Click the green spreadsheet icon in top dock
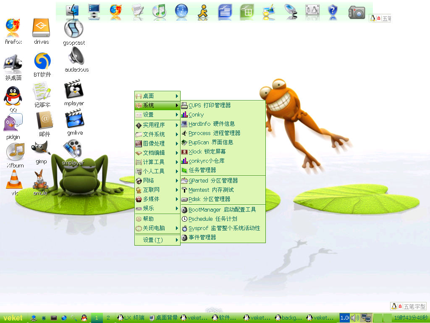The width and height of the screenshot is (430, 323). pyautogui.click(x=247, y=12)
